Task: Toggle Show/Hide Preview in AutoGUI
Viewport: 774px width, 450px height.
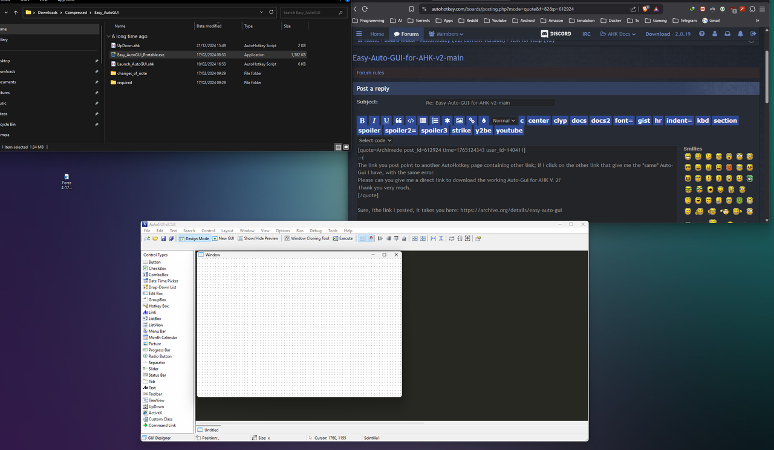Action: point(258,238)
